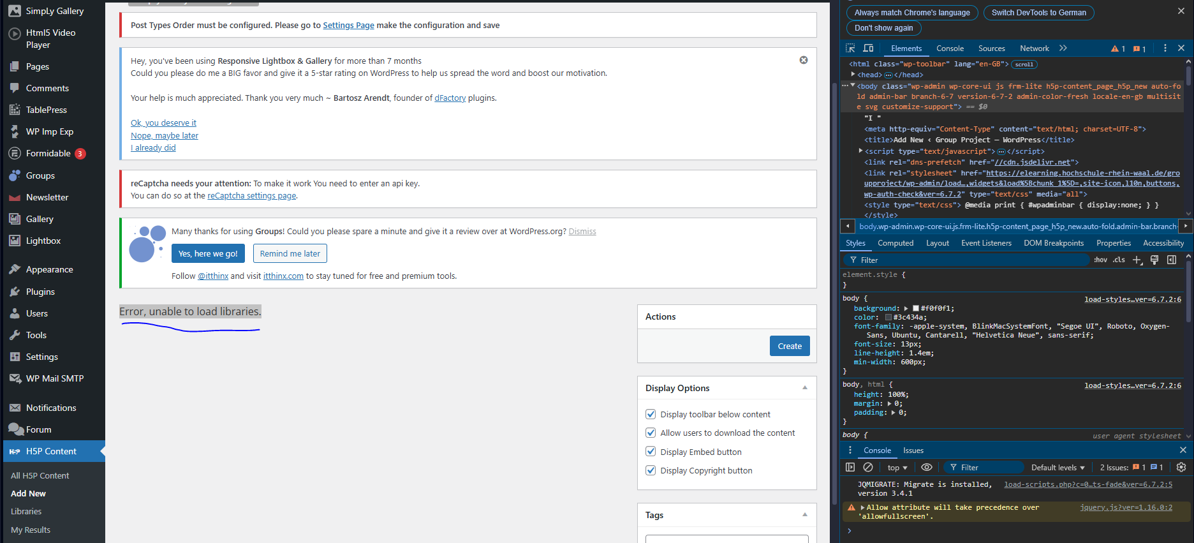Open TablePress sidebar icon

[15, 110]
